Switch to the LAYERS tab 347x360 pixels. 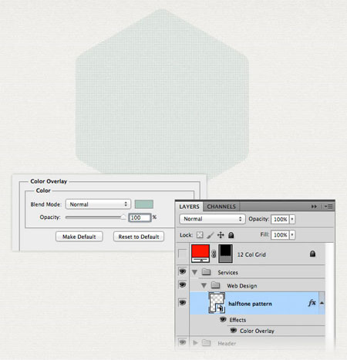tap(189, 207)
